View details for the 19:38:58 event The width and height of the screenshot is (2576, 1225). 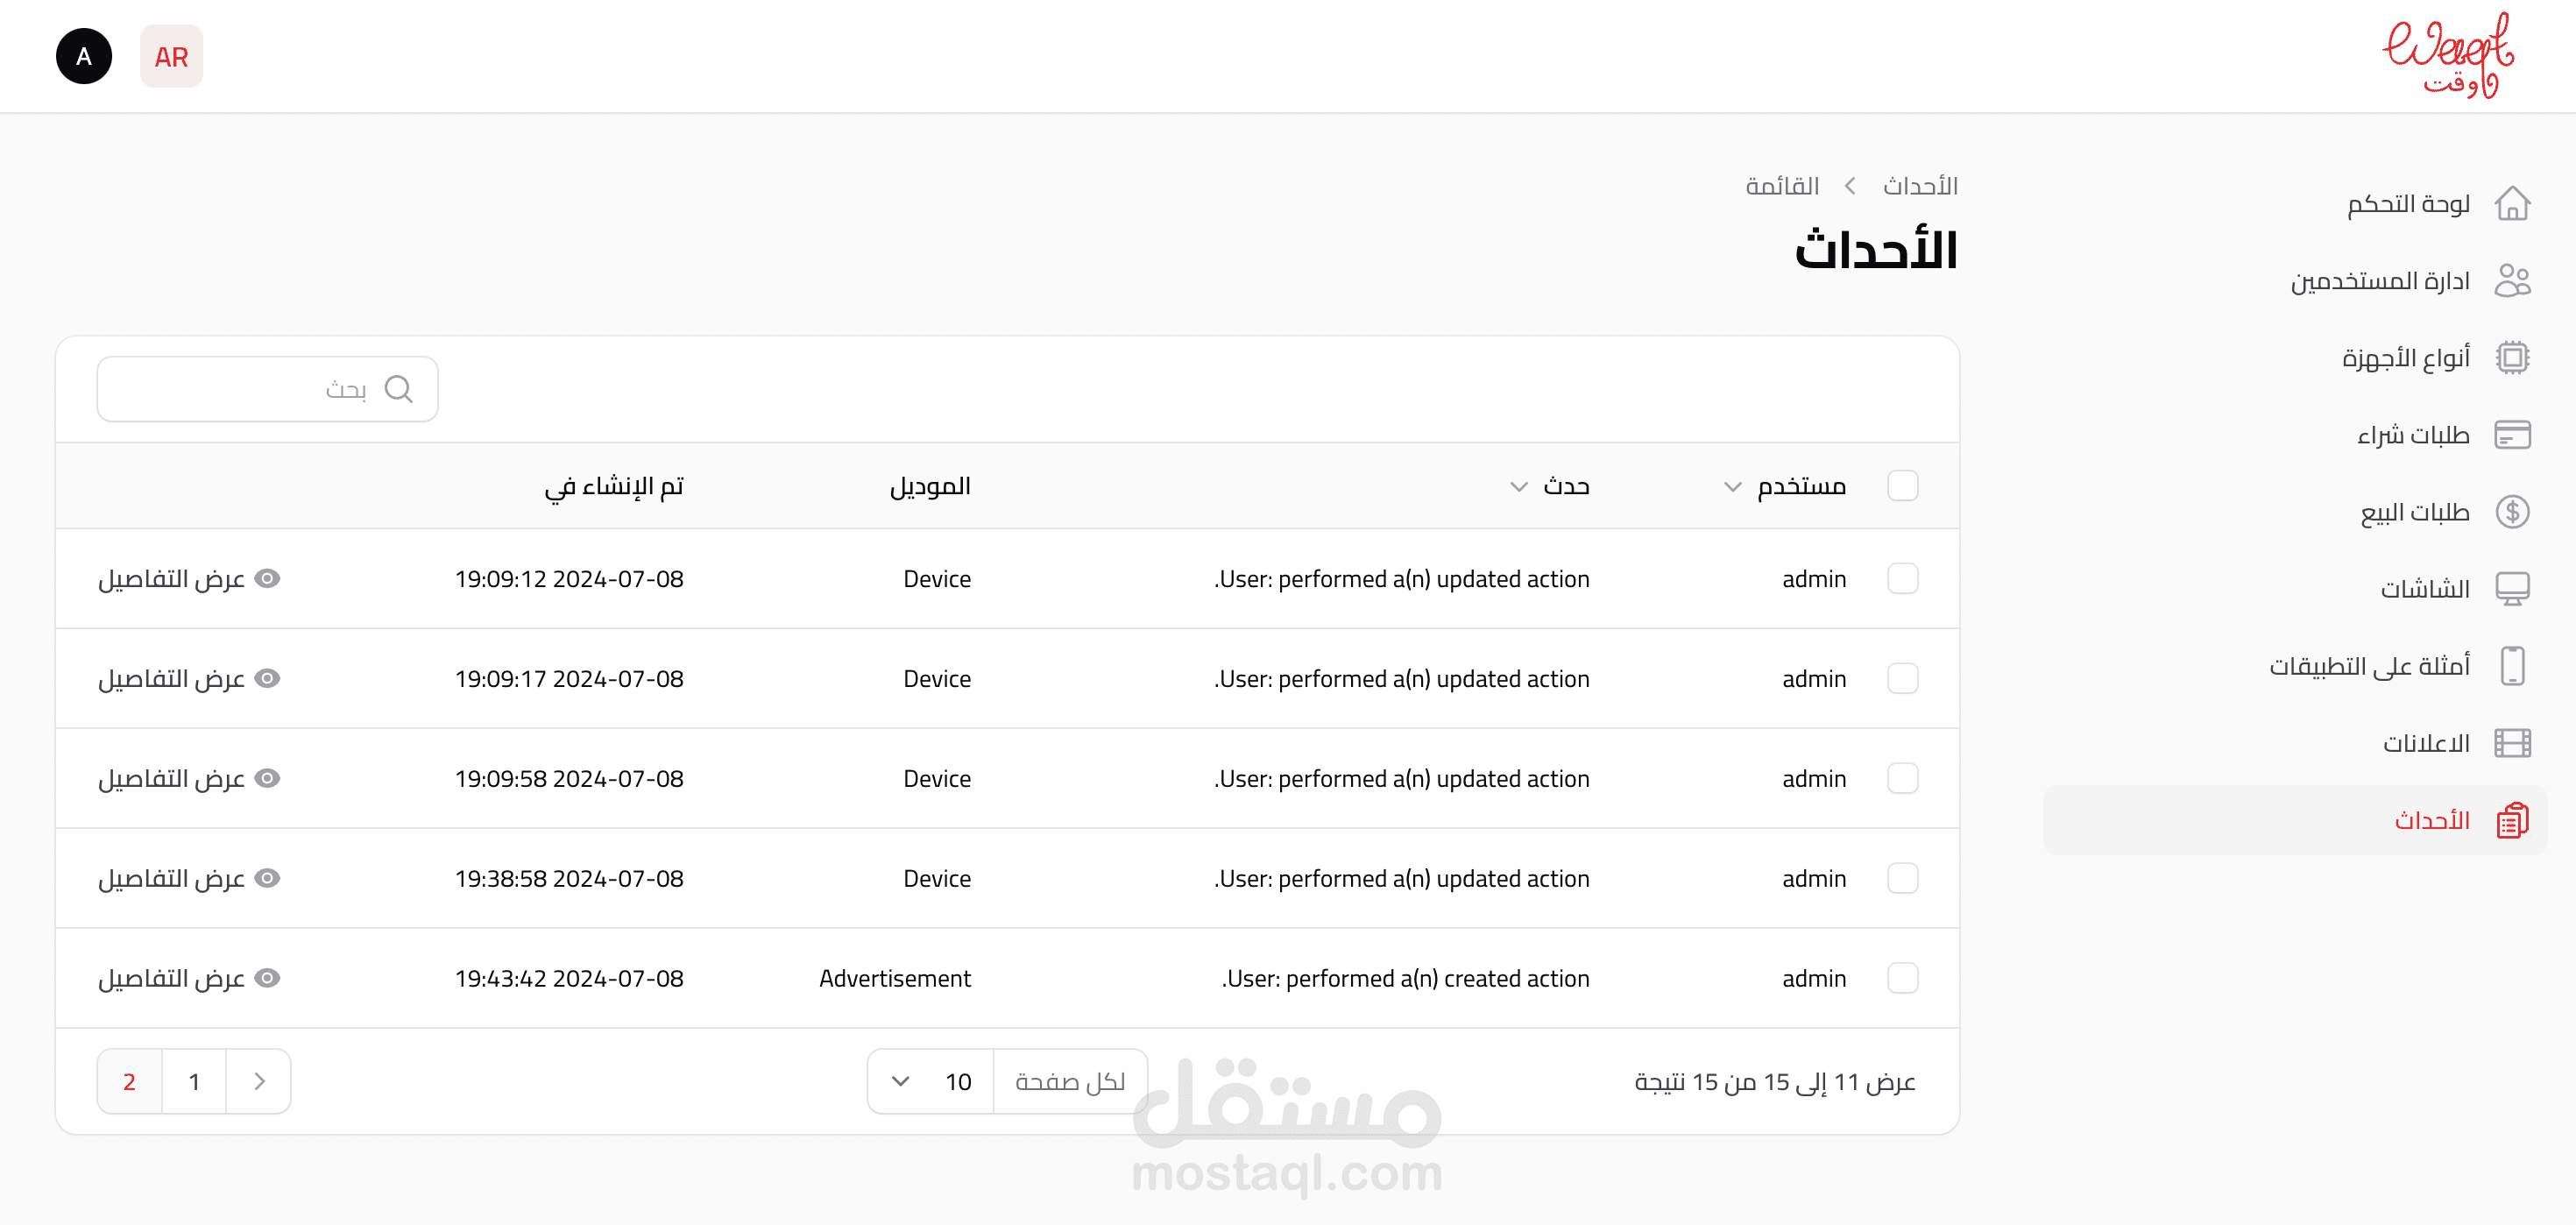coord(189,878)
